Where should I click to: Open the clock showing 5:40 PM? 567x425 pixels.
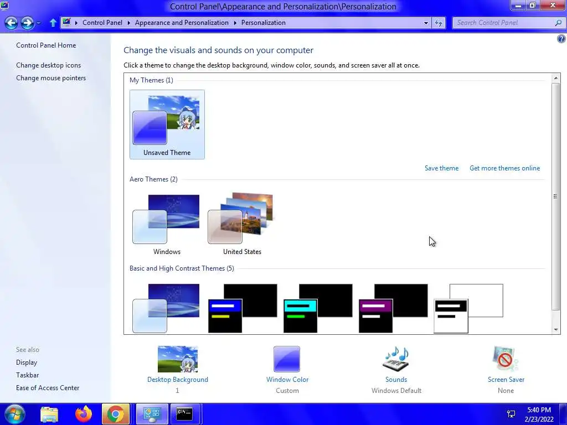click(539, 414)
